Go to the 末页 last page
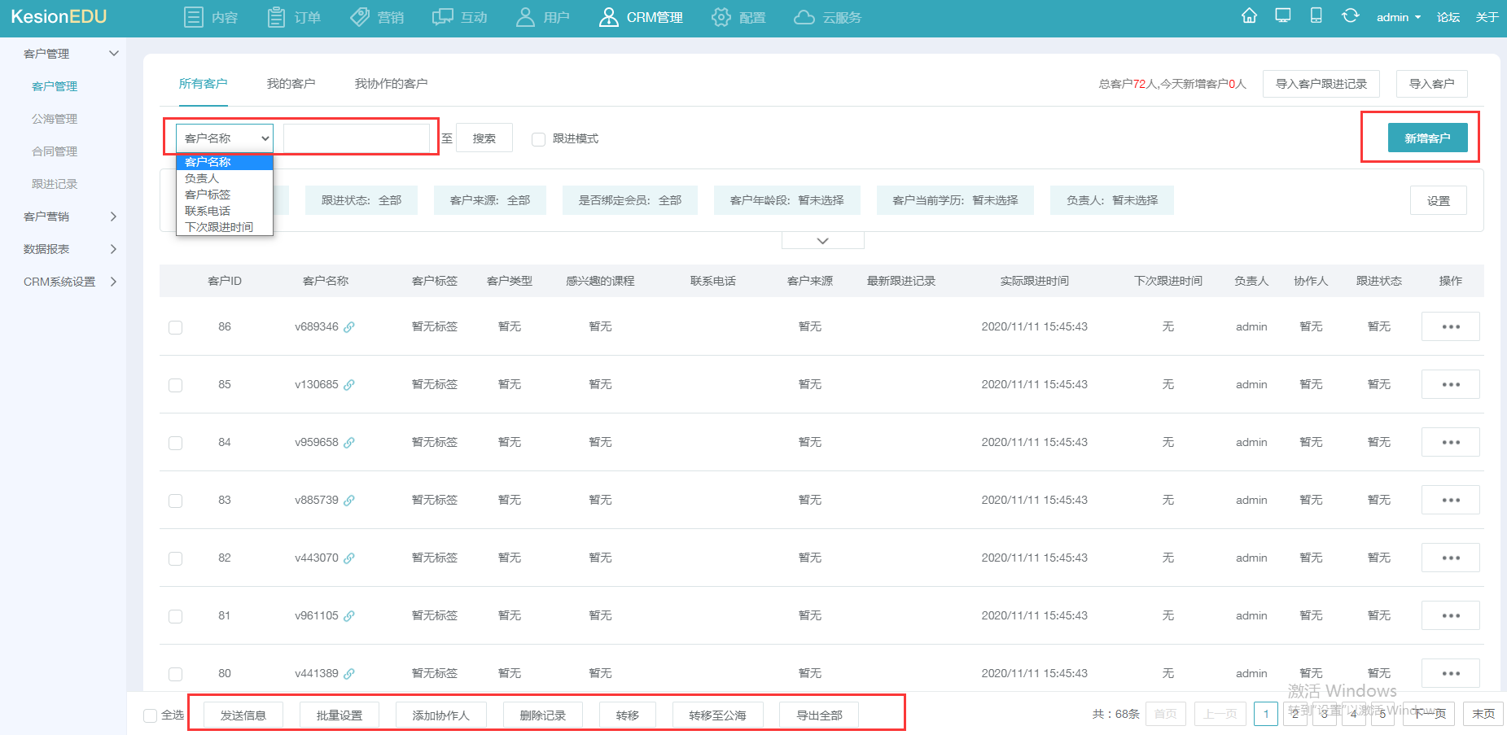This screenshot has height=735, width=1507. pos(1483,714)
